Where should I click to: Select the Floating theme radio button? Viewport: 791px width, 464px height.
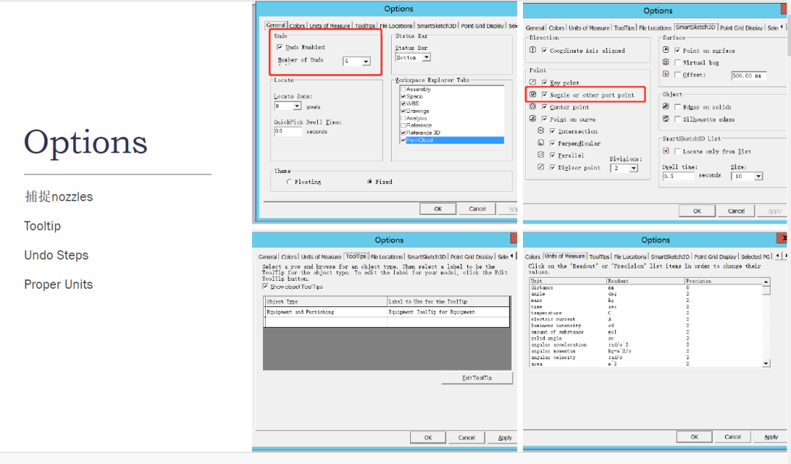(289, 182)
